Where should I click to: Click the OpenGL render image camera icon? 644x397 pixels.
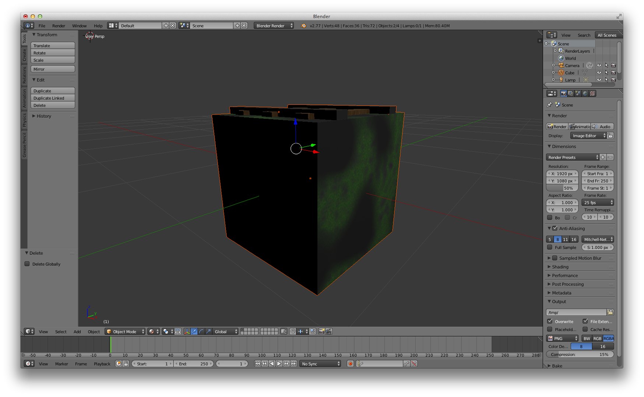[321, 331]
